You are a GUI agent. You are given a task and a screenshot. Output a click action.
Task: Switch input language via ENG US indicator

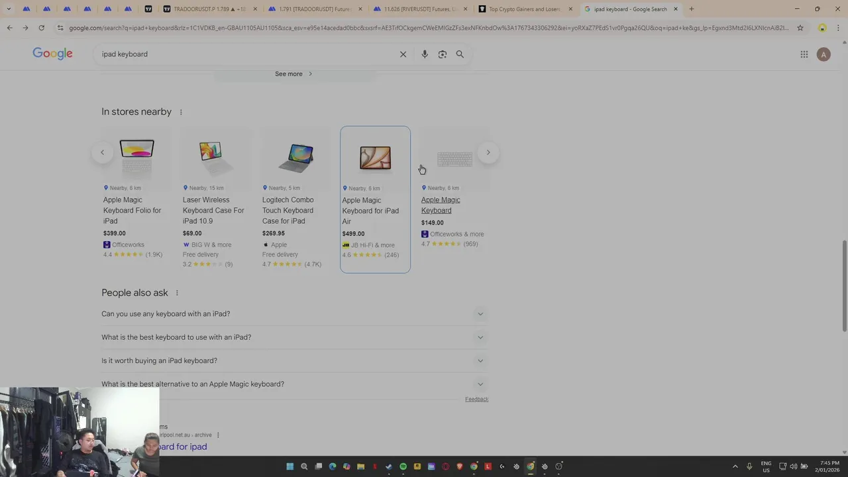coord(766,466)
